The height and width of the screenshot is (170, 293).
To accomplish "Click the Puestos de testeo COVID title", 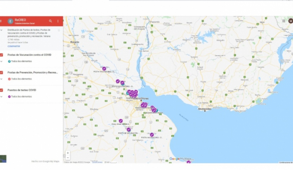I will coord(22,90).
